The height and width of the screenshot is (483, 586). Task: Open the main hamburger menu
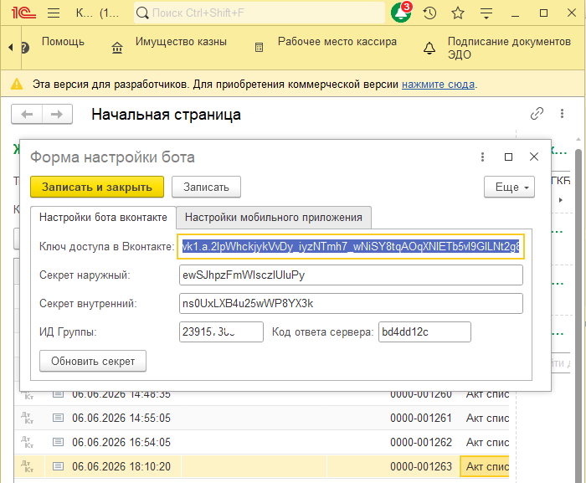click(54, 13)
